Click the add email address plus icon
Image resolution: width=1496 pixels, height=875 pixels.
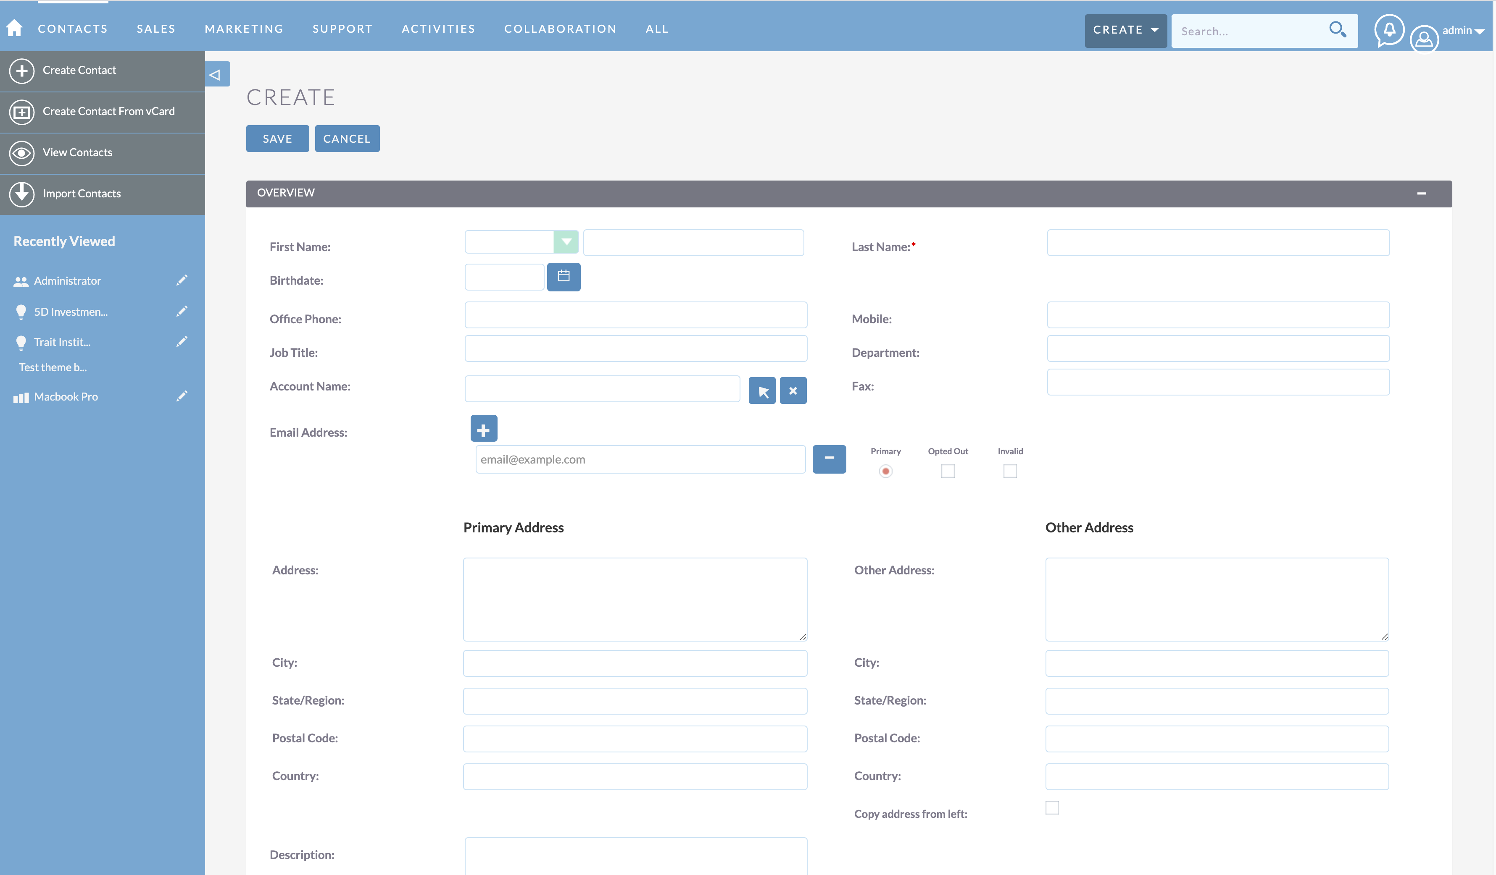(x=483, y=429)
